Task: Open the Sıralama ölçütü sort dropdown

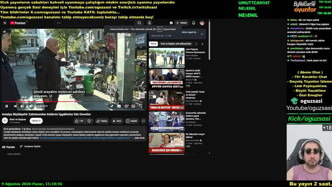Action: click(30, 146)
